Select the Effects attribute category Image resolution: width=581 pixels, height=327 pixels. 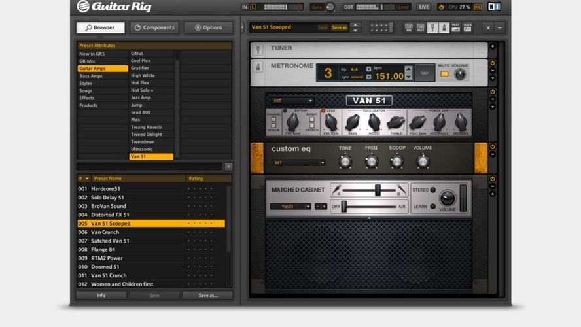103,98
